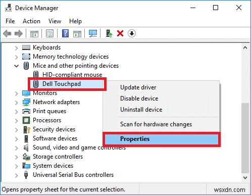Click the vertical scrollbar thumb
Viewport: 251px width, 195px height.
coord(245,138)
